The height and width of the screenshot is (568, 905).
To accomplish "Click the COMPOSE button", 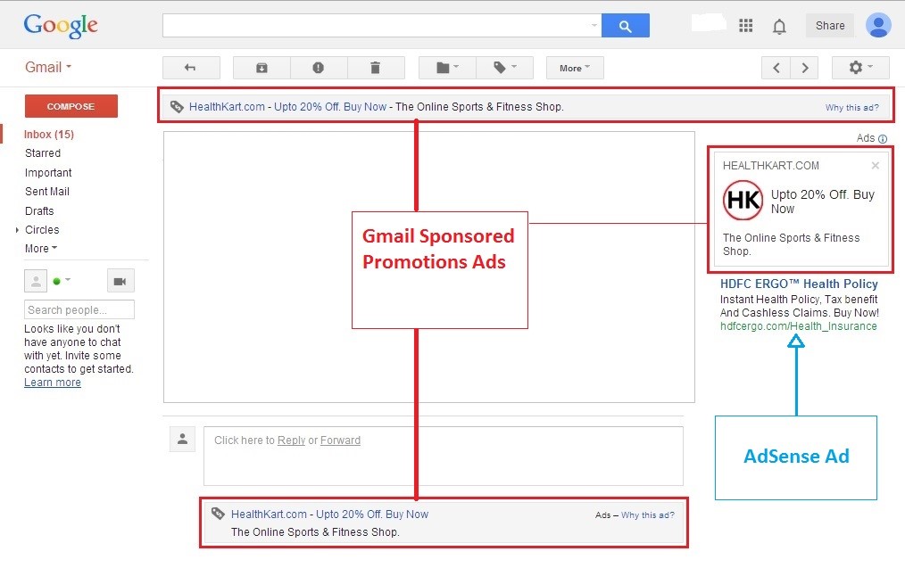I will tap(71, 106).
